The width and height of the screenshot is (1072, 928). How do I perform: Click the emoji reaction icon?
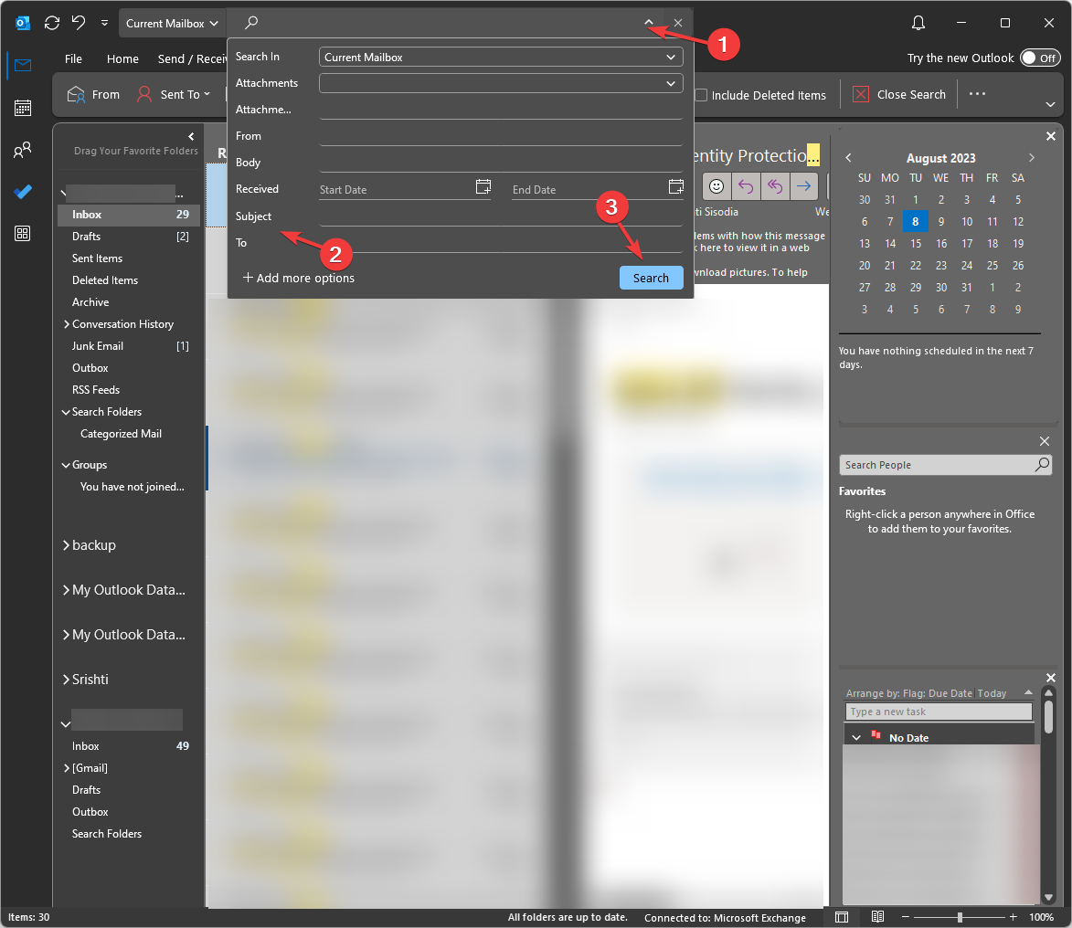(716, 185)
